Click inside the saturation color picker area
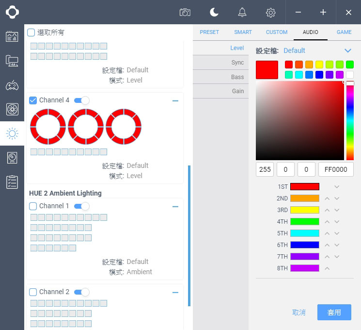 coord(300,121)
